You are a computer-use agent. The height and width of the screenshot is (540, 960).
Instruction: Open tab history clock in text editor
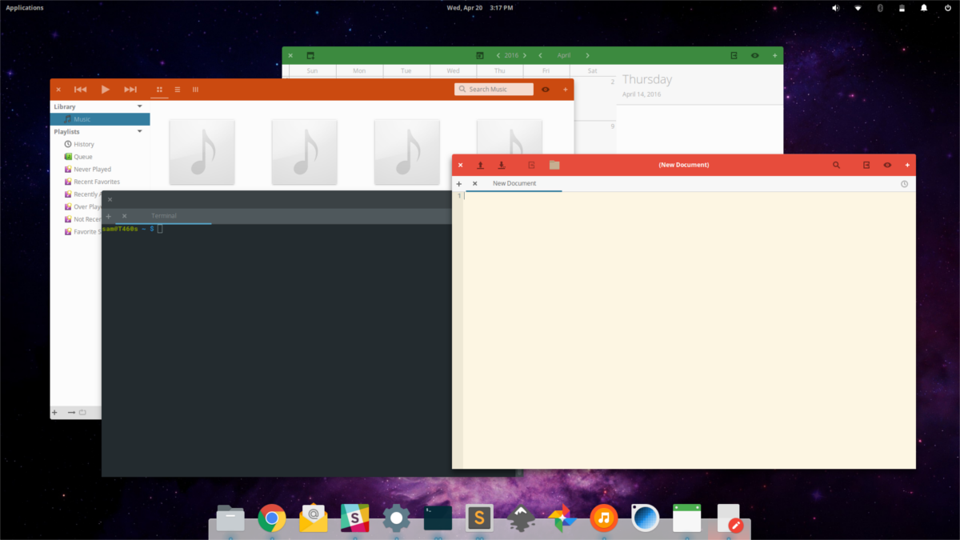pyautogui.click(x=904, y=184)
